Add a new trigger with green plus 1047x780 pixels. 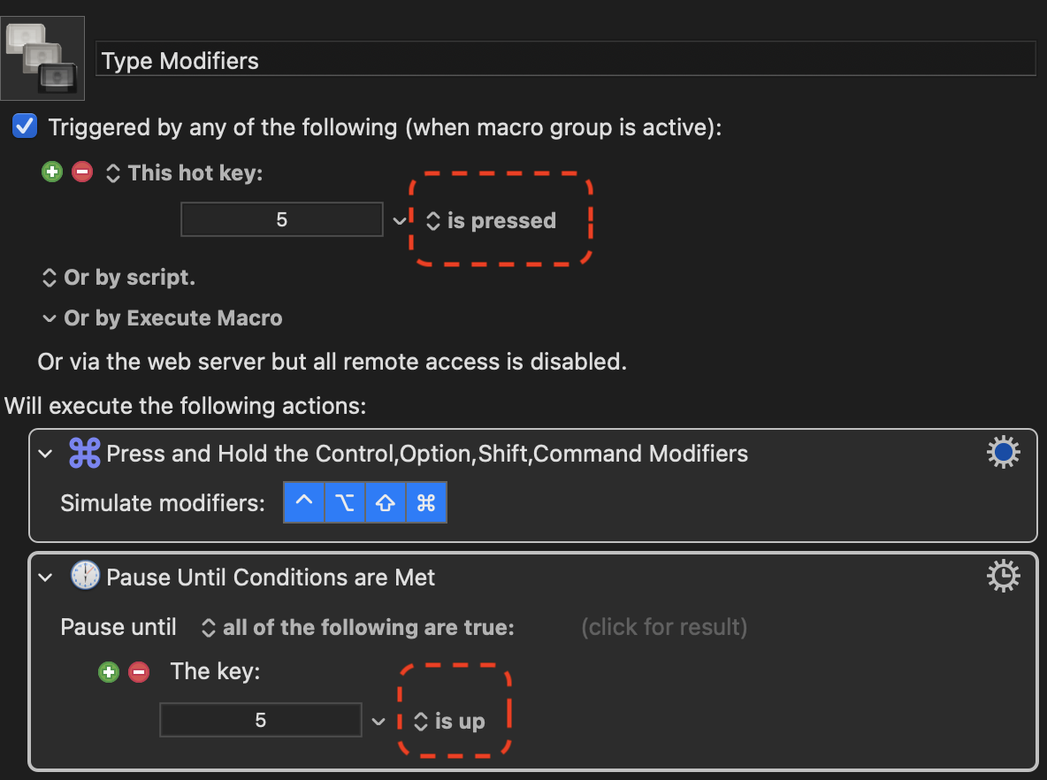pos(52,172)
